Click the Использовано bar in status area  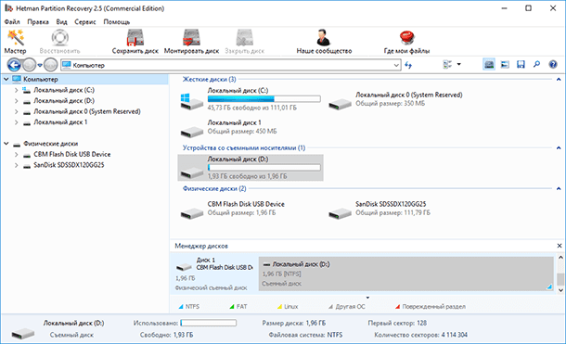(208, 323)
